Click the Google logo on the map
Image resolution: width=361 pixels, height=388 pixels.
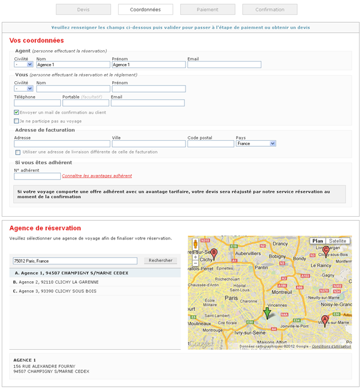pyautogui.click(x=201, y=343)
